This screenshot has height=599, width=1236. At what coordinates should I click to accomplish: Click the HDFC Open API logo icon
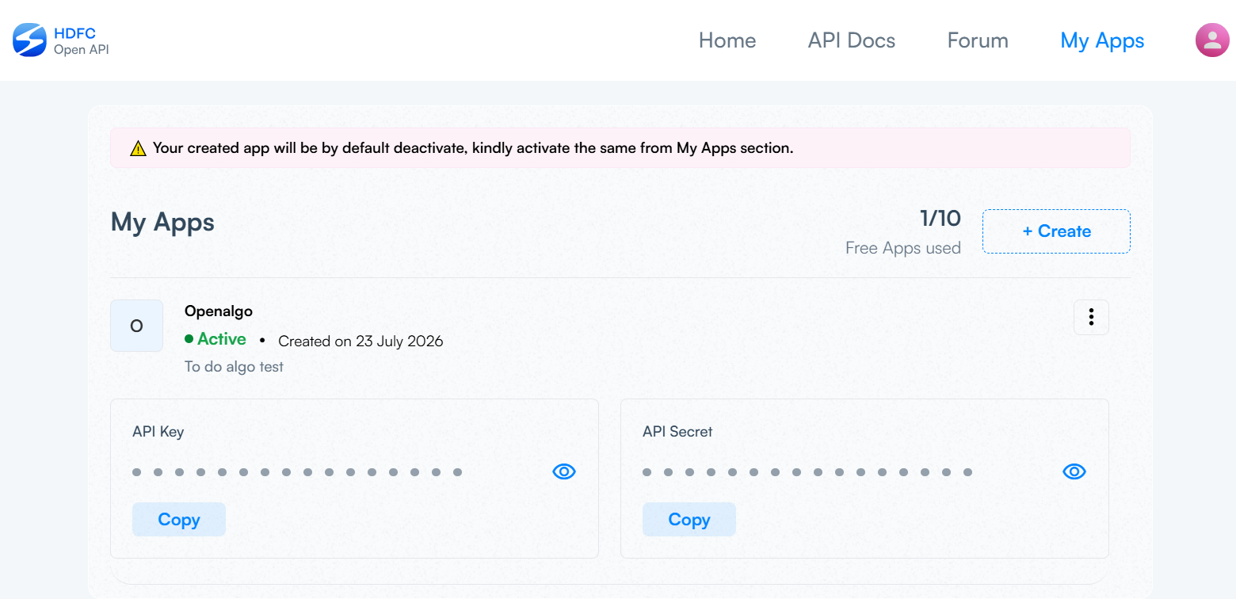click(x=29, y=40)
